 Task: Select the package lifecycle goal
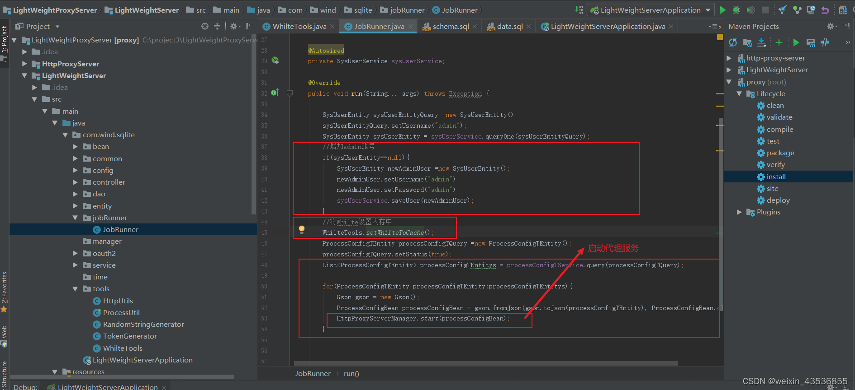pos(780,153)
